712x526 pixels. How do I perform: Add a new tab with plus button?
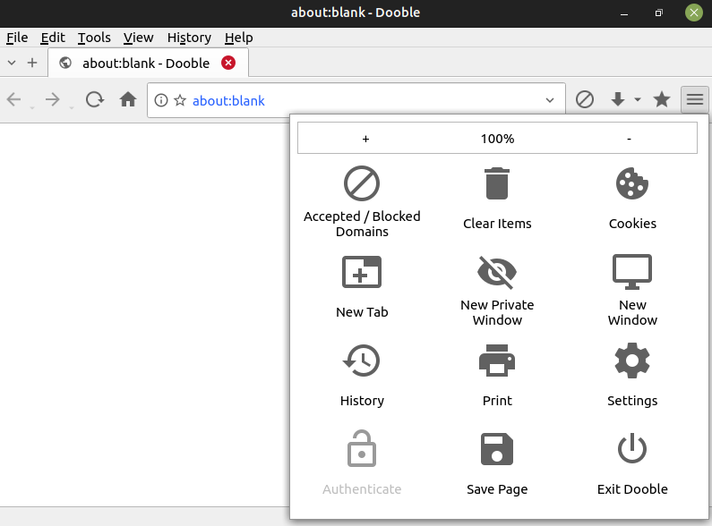coord(32,63)
